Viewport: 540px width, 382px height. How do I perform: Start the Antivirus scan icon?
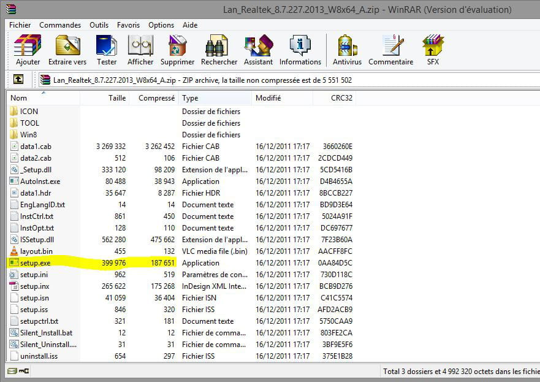click(347, 50)
